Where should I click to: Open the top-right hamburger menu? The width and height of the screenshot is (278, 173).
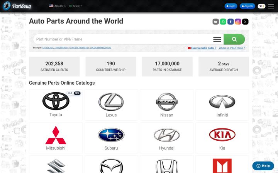(271, 6)
